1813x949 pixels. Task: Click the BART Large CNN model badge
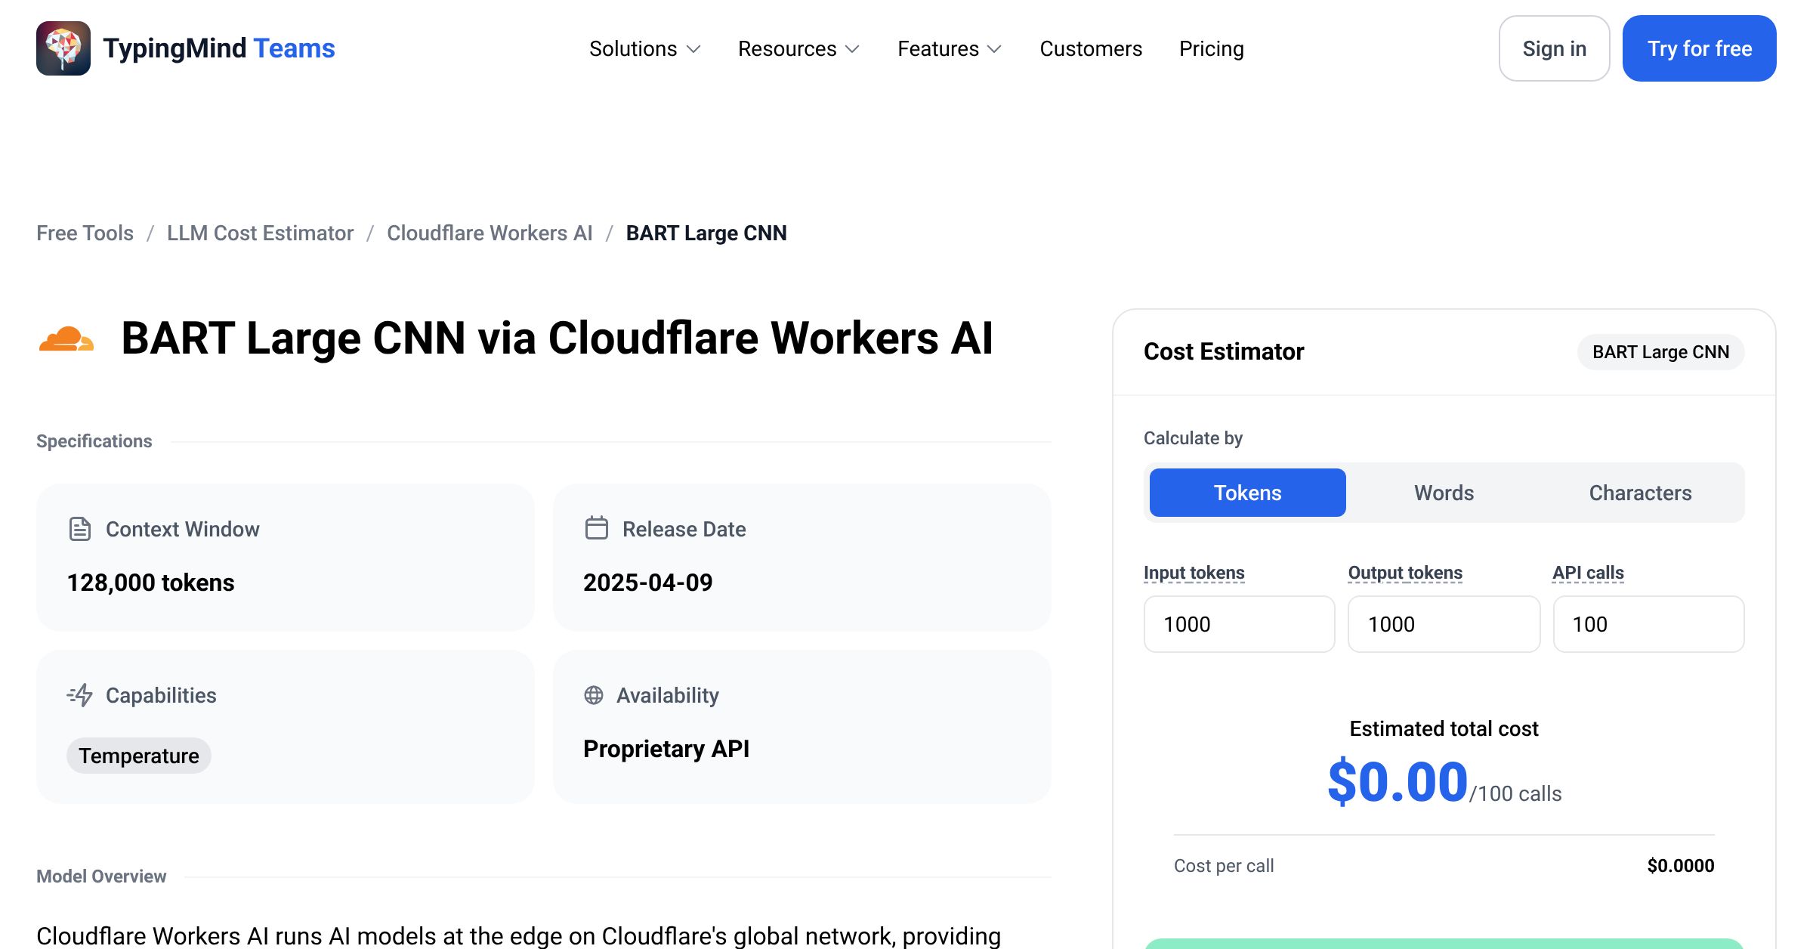coord(1661,352)
